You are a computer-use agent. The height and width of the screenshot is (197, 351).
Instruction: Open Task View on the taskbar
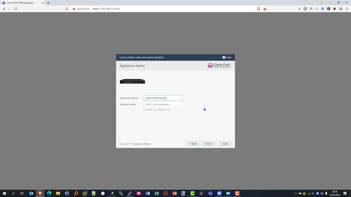pos(22,193)
